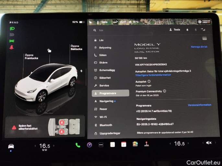
Task: Tap Öppna Framlucka to open frunk
Action: [31, 57]
